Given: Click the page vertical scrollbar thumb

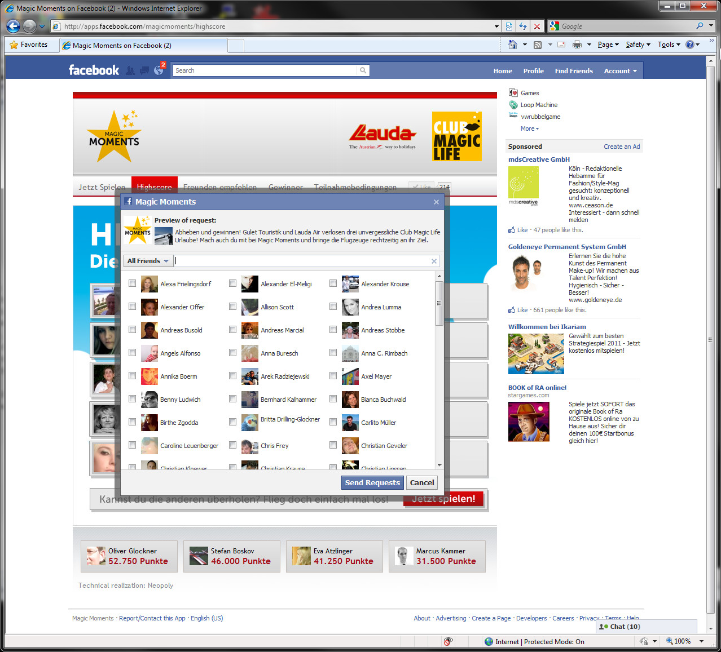Looking at the screenshot, I should click(711, 340).
